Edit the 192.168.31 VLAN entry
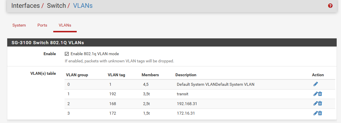 click(315, 103)
